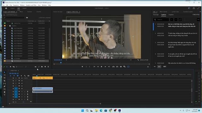Step back one frame
Image resolution: width=202 pixels, height=113 pixels.
[98, 67]
